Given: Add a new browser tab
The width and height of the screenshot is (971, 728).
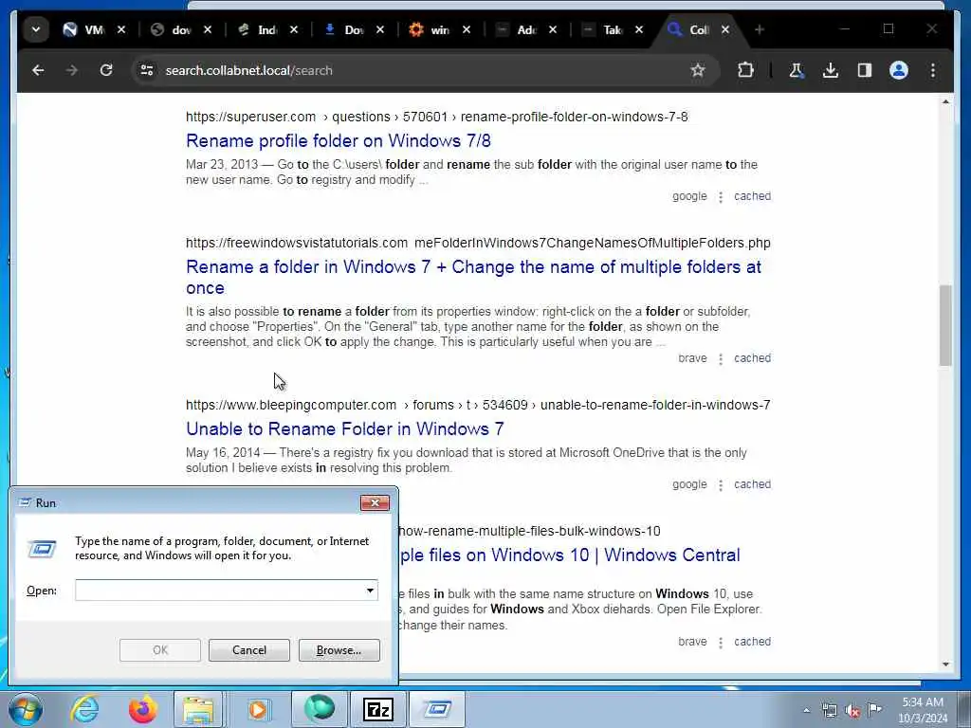Looking at the screenshot, I should [x=760, y=29].
